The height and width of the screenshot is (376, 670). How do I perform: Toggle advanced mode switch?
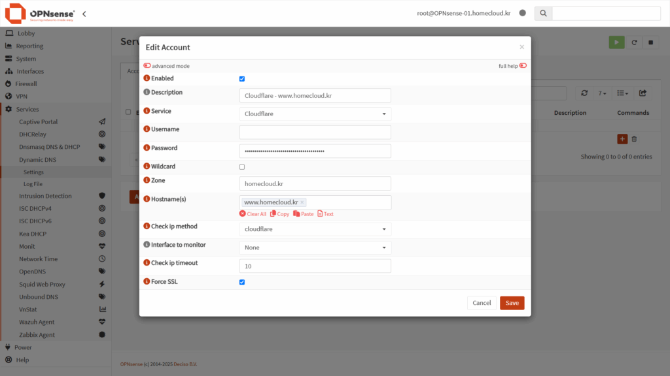[x=147, y=66]
